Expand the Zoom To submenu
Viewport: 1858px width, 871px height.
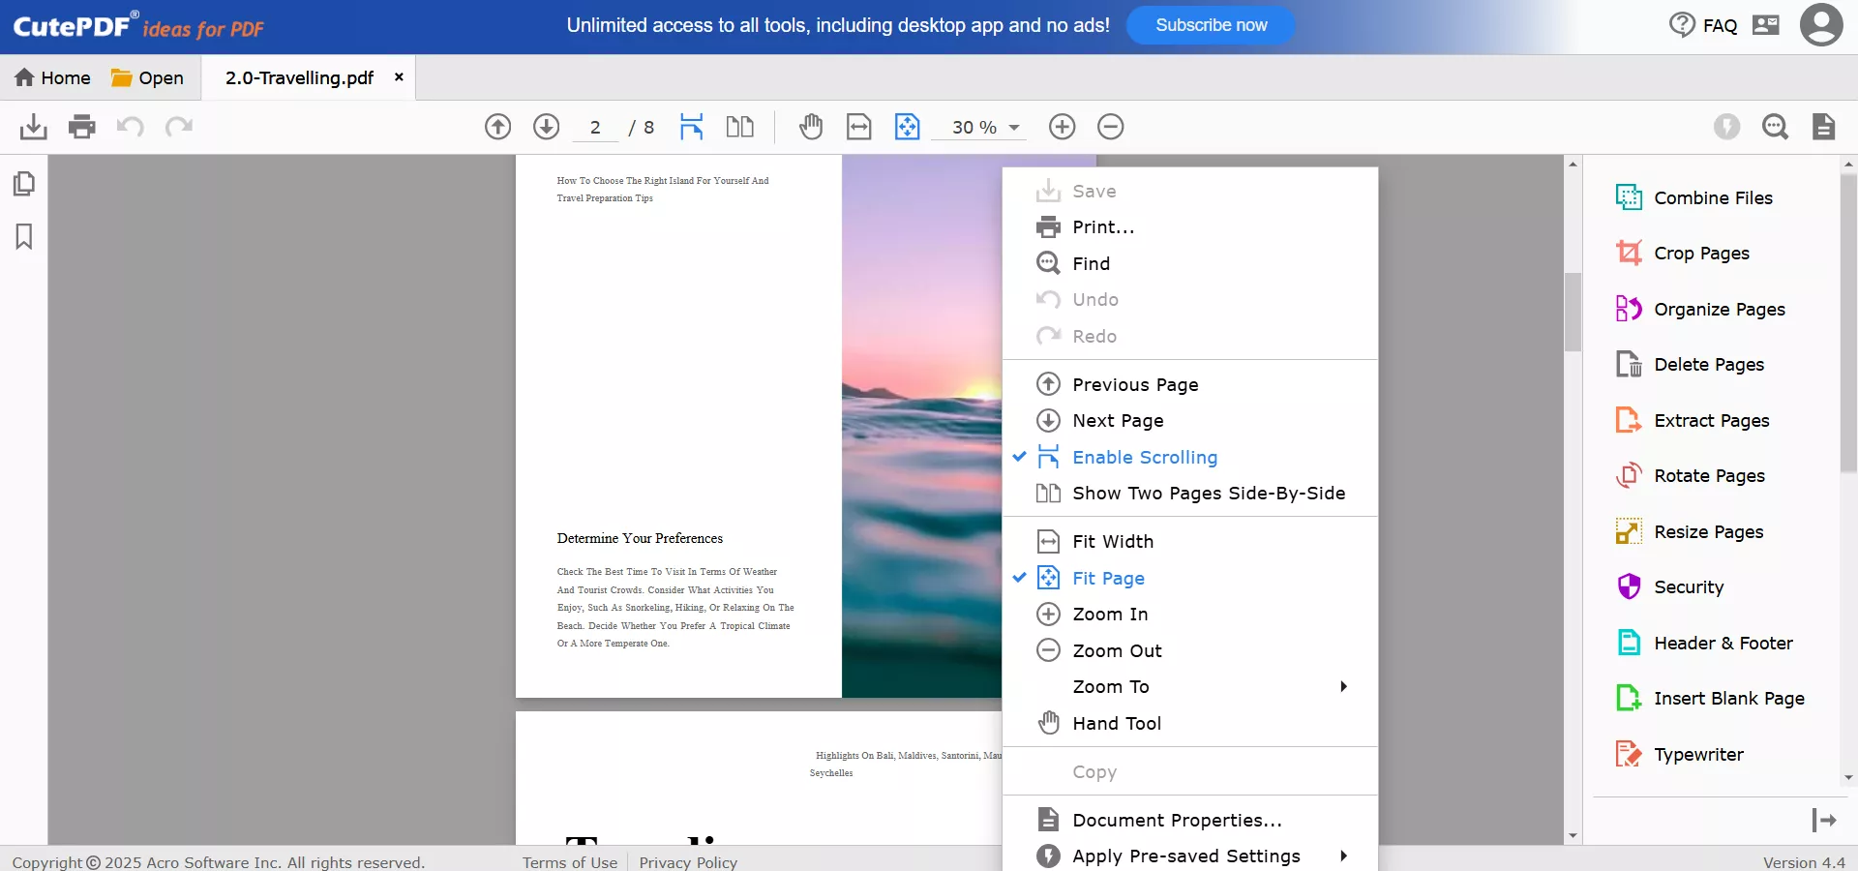click(1110, 686)
